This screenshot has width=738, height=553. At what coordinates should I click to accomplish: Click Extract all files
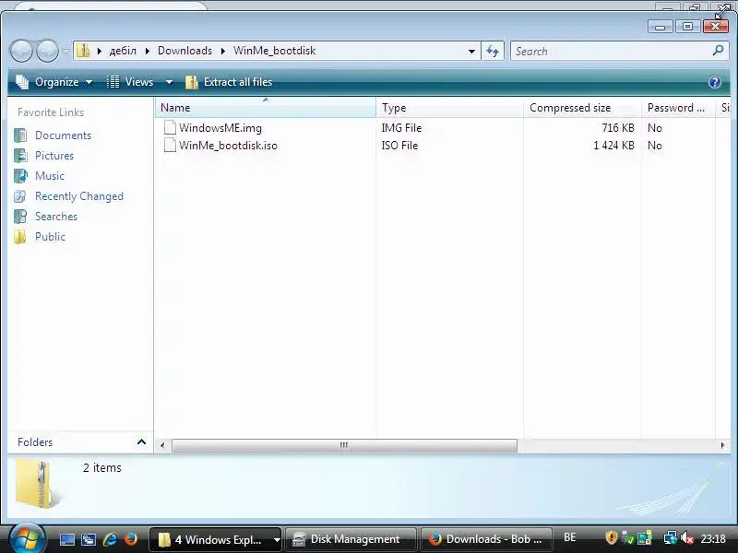(x=229, y=82)
